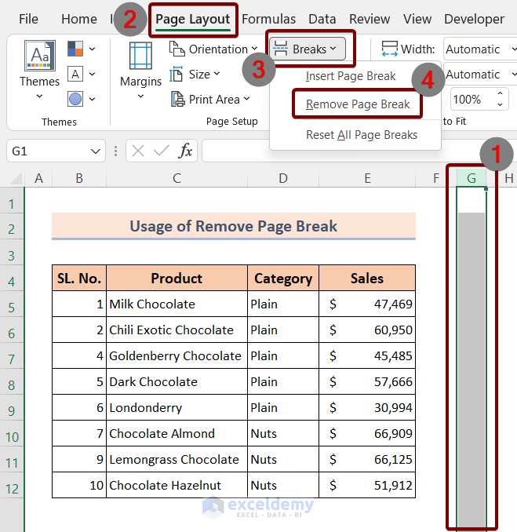Switch to the Formulas tab
This screenshot has height=532, width=517.
(268, 19)
